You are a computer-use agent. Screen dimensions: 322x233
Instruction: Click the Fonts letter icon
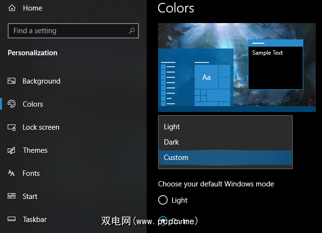12,173
